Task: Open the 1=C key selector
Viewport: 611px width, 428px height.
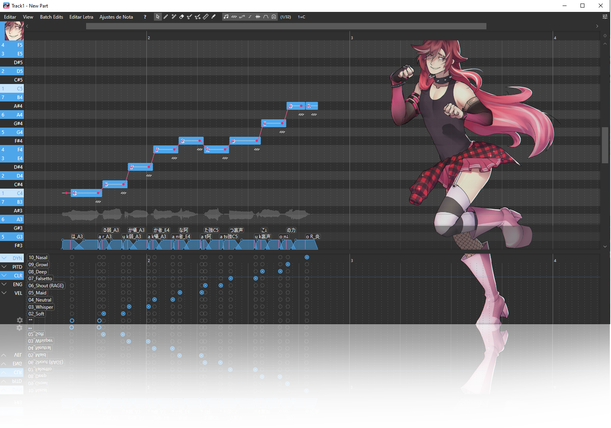Action: pos(302,17)
